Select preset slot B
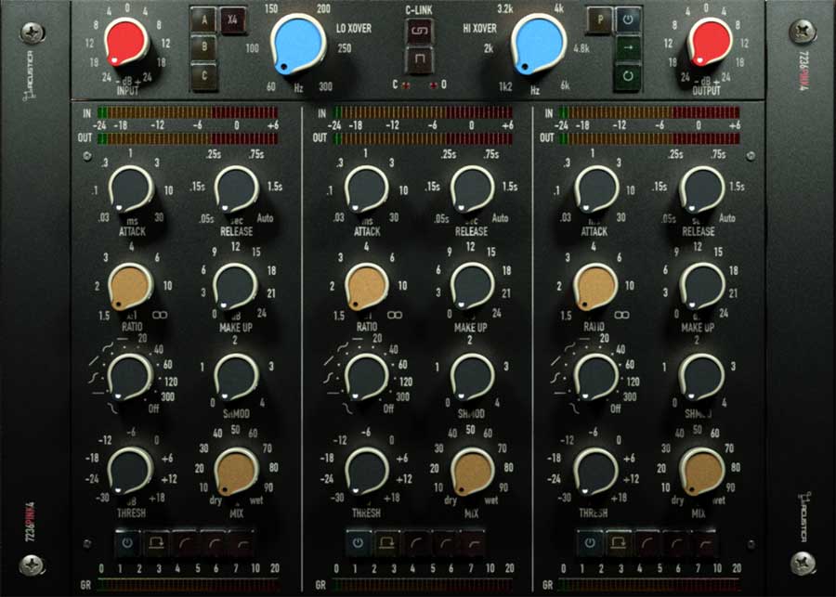The height and width of the screenshot is (597, 836). click(x=204, y=47)
